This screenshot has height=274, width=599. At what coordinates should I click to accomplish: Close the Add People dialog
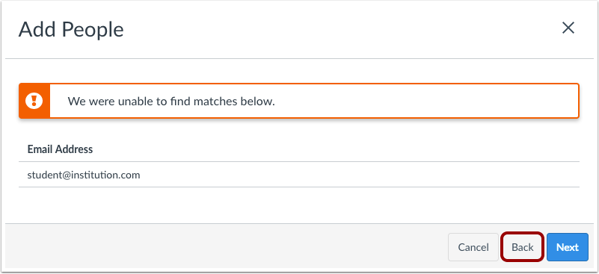[x=568, y=28]
